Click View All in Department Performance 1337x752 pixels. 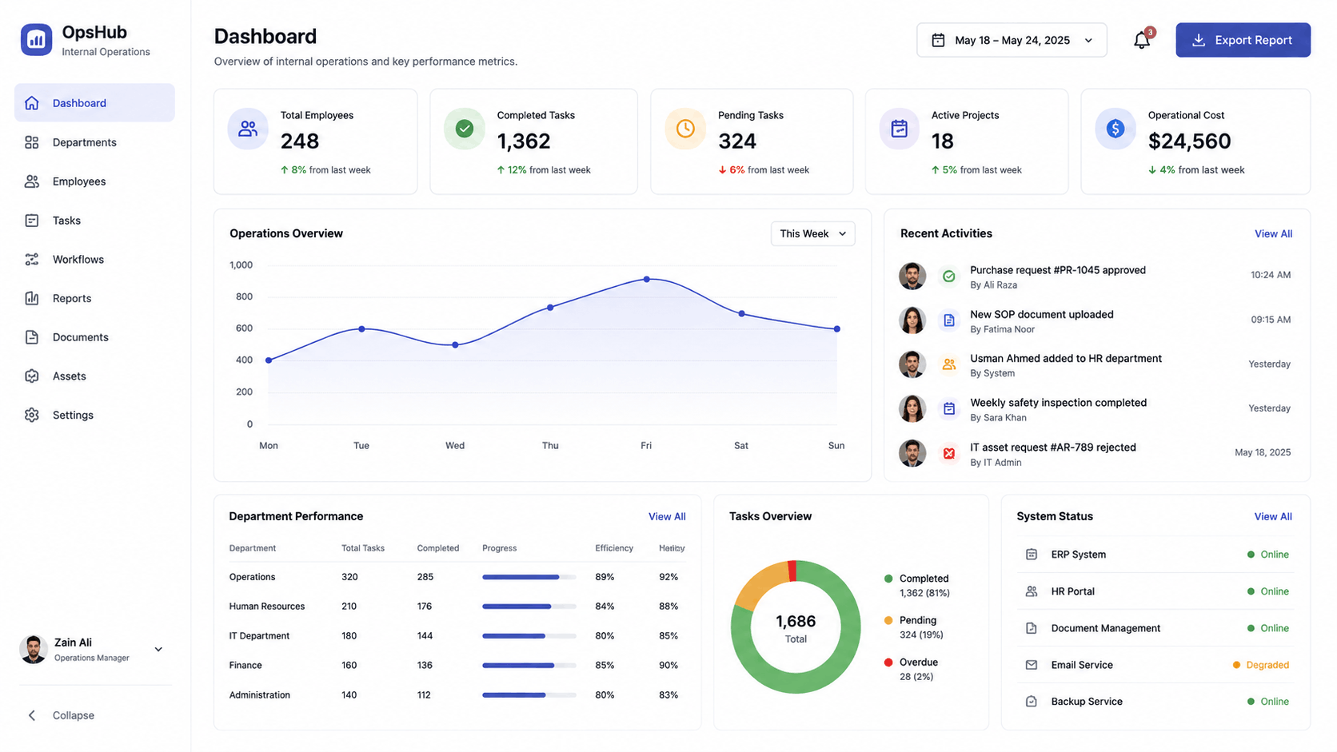(x=667, y=517)
